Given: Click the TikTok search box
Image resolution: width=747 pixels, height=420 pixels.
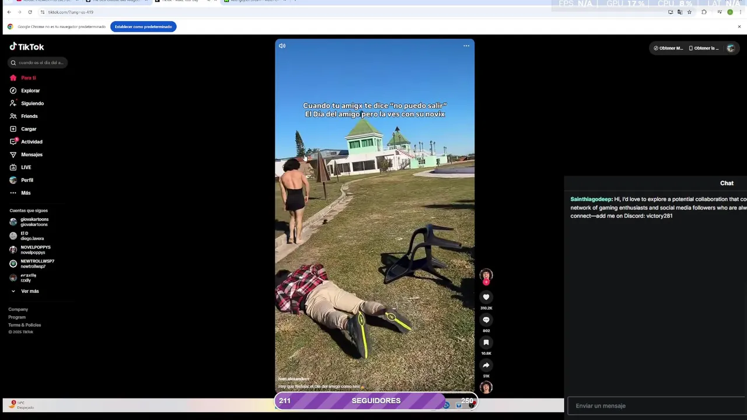Looking at the screenshot, I should [x=38, y=62].
